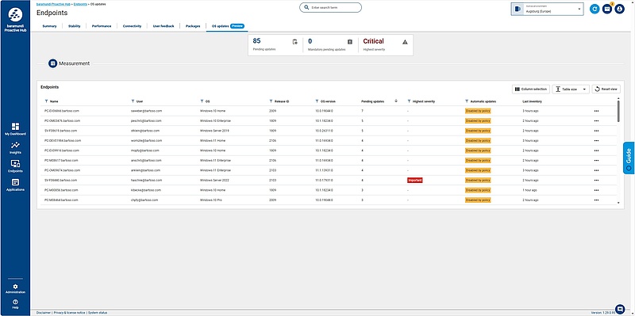Select the cell Windows 11 Home
The width and height of the screenshot is (635, 316).
[213, 141]
